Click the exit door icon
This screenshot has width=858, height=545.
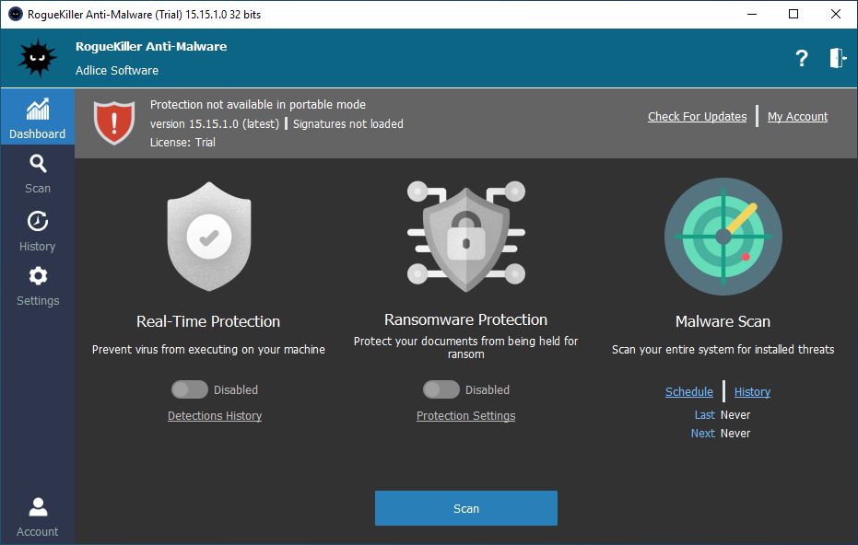coord(838,58)
